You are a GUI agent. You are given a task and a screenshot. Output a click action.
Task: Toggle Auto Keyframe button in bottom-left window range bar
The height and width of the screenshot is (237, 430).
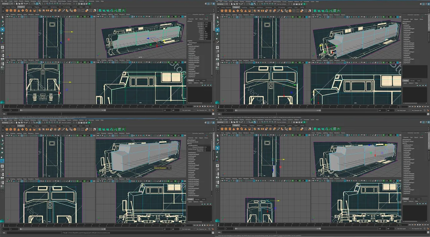(x=209, y=229)
